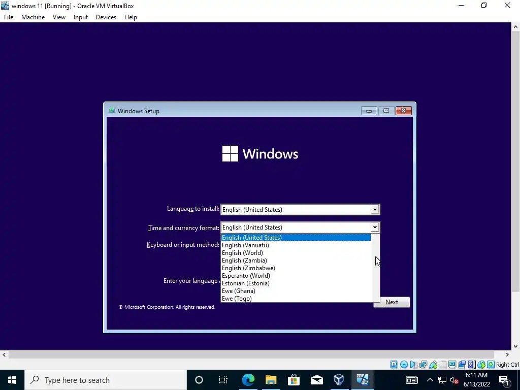
Task: Click the recording status icon
Action: click(x=462, y=365)
